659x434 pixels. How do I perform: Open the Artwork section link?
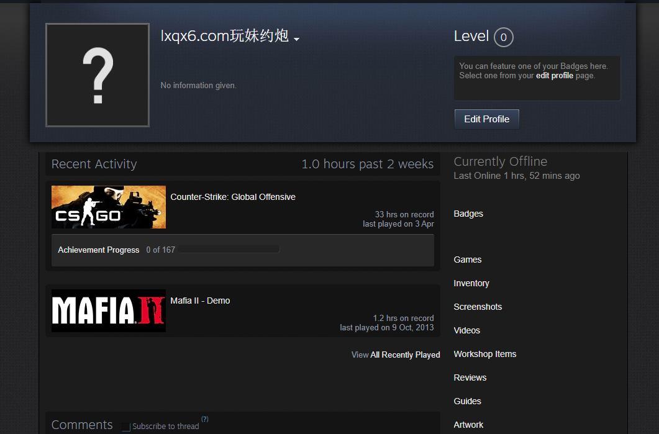point(468,425)
